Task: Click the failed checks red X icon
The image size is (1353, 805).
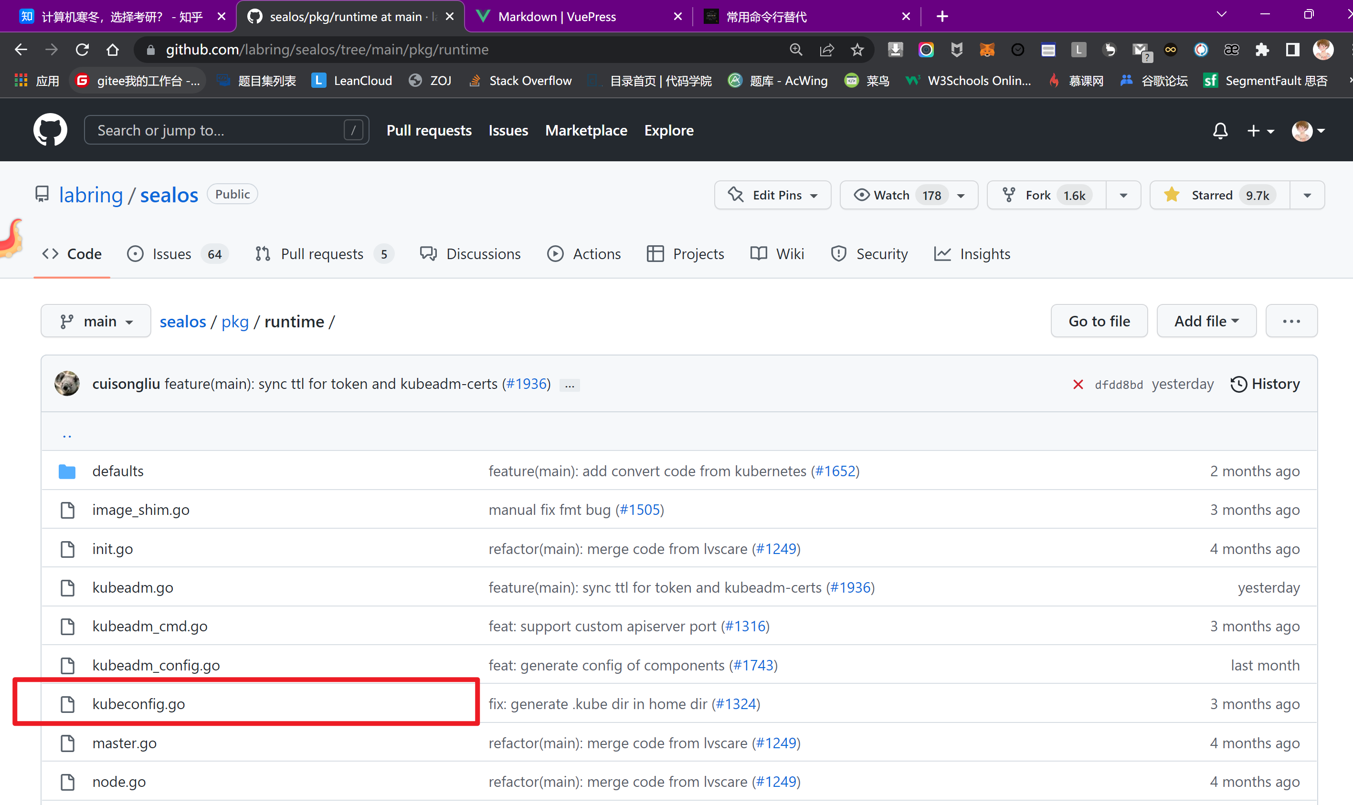Action: (1078, 385)
